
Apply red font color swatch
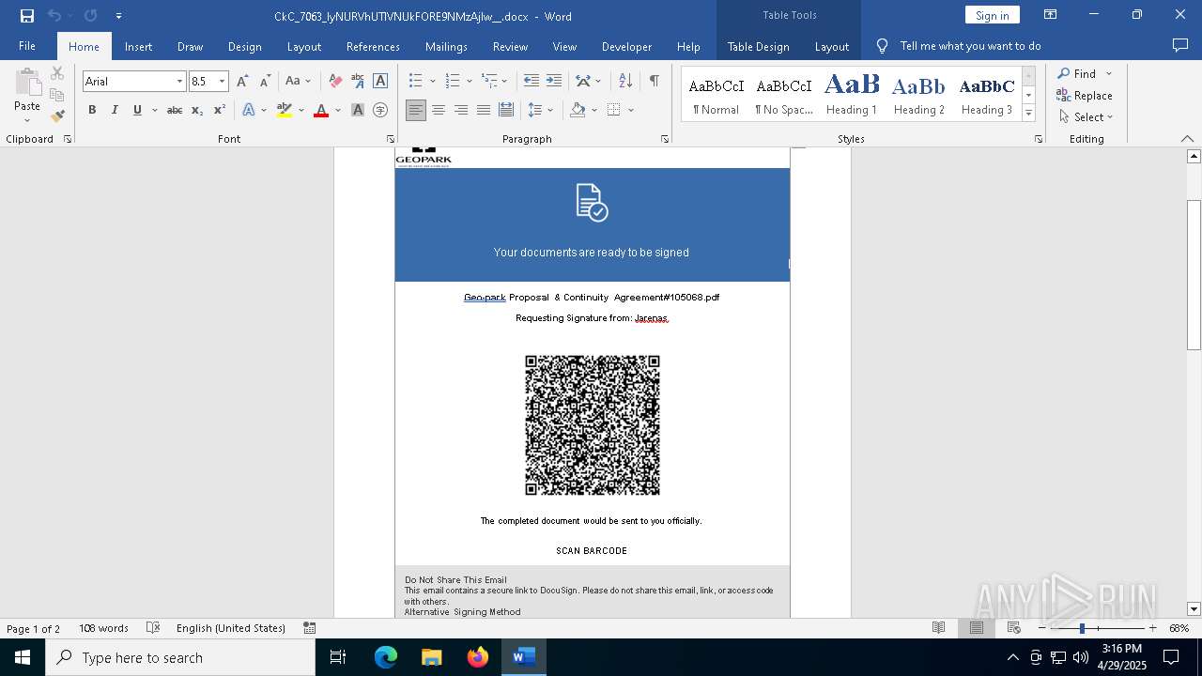[321, 110]
